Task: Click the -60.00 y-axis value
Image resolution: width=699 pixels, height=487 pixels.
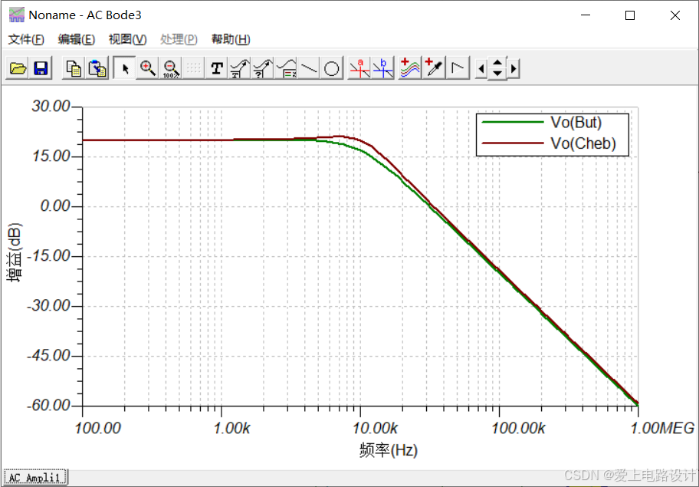Action: (49, 406)
